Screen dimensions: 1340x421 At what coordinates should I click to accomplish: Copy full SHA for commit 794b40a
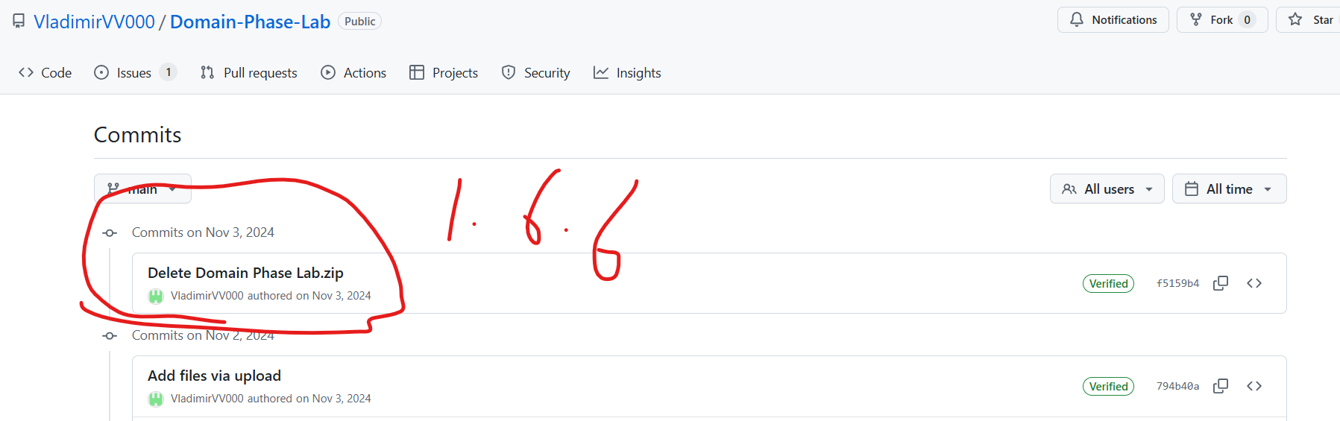[1221, 386]
